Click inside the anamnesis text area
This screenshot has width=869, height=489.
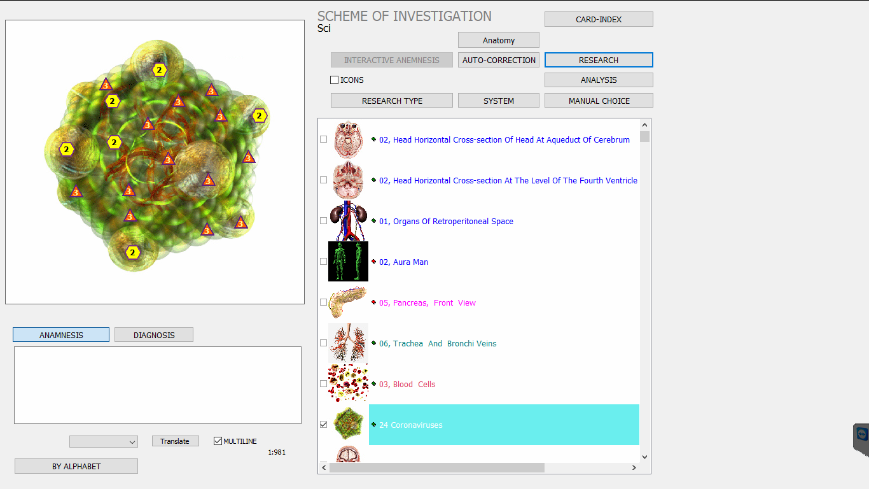click(x=157, y=385)
